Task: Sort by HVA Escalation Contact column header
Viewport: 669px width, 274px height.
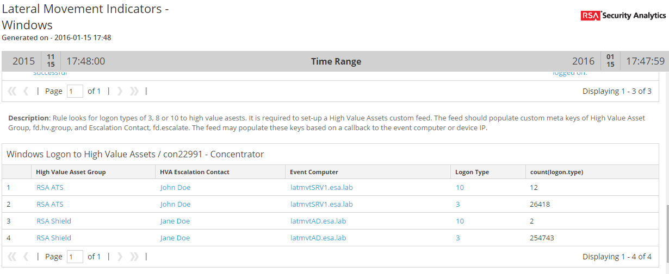Action: coord(195,172)
